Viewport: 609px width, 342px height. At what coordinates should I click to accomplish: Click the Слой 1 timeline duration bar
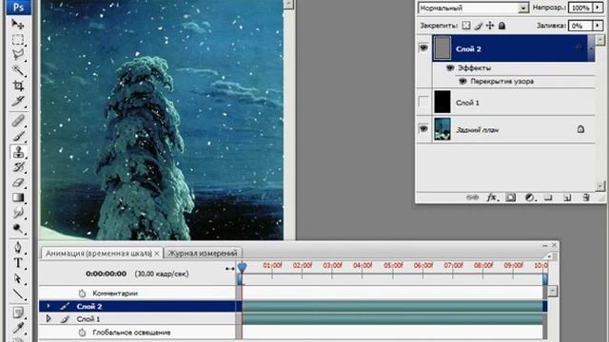tap(392, 319)
